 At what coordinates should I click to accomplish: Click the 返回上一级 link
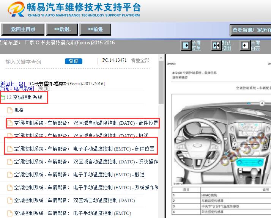pyautogui.click(x=13, y=84)
